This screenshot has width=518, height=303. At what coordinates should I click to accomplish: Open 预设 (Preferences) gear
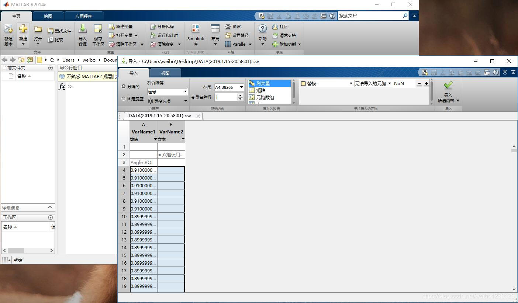tap(233, 27)
